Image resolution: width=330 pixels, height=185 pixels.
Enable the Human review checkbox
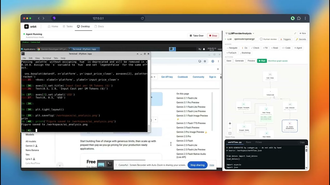(261, 39)
